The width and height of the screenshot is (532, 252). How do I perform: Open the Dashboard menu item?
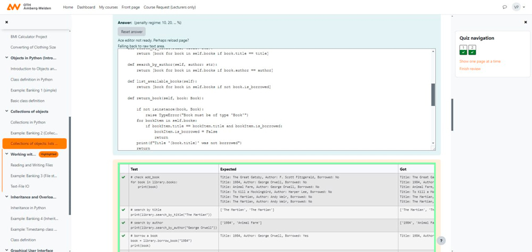click(x=86, y=7)
